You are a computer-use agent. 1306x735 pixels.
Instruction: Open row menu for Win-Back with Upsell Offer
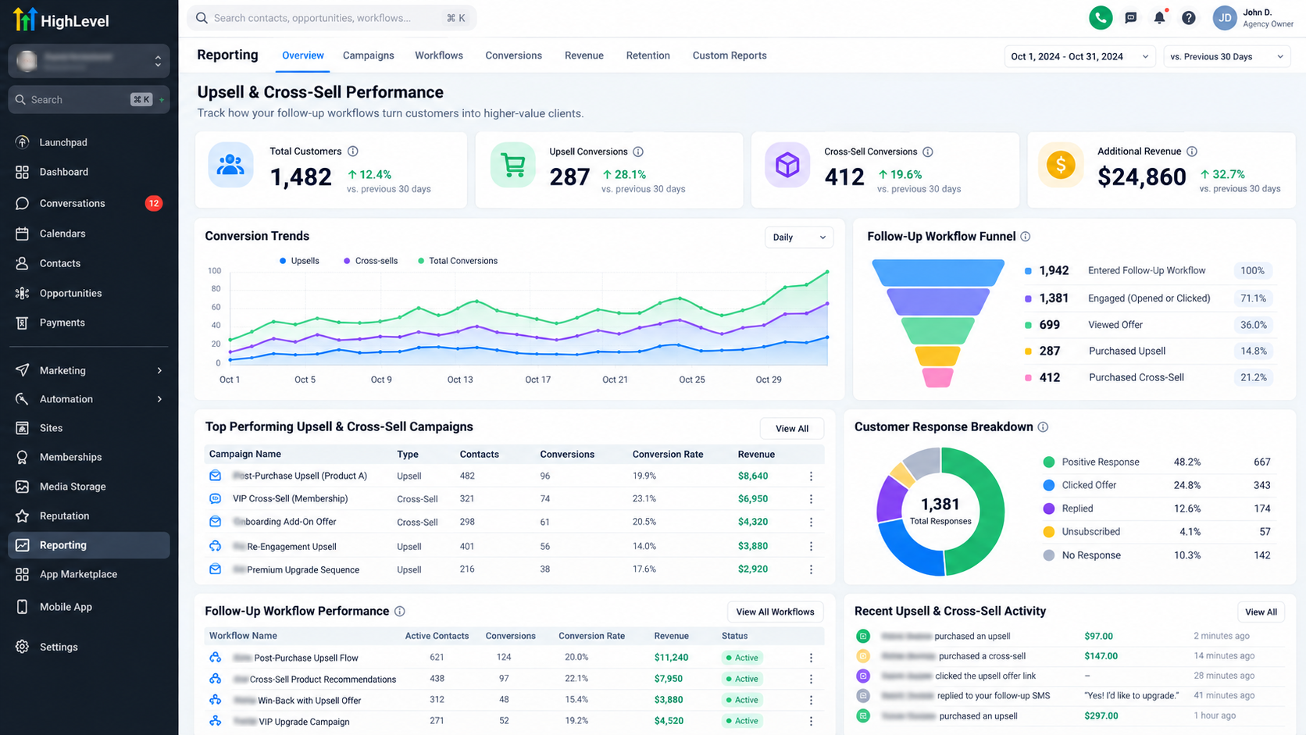[811, 701]
